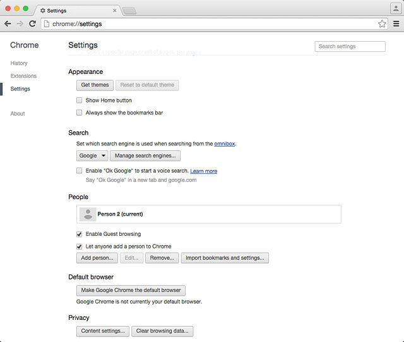Click Clear browsing data button
Viewport: 404px width, 342px height.
click(162, 331)
